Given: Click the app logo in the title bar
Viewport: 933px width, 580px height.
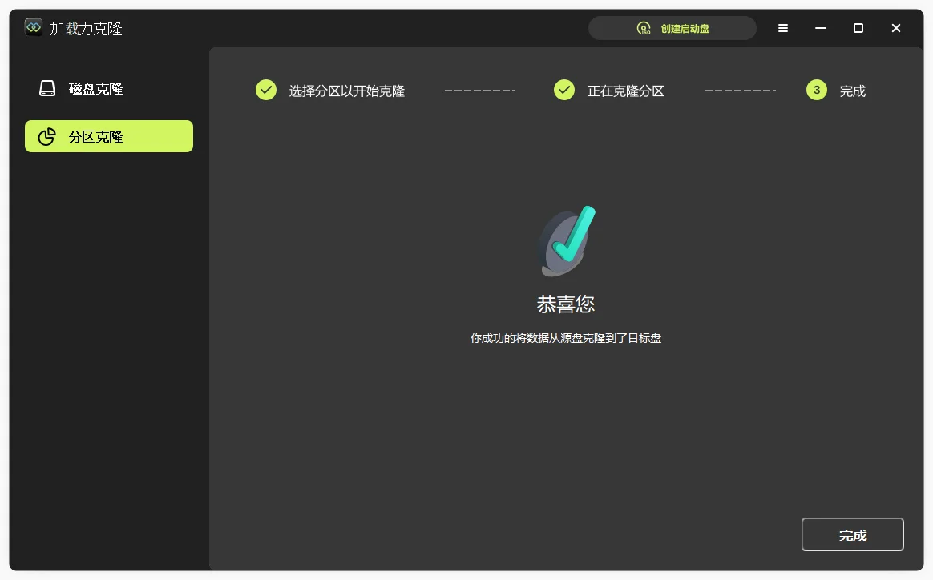Looking at the screenshot, I should [x=32, y=26].
